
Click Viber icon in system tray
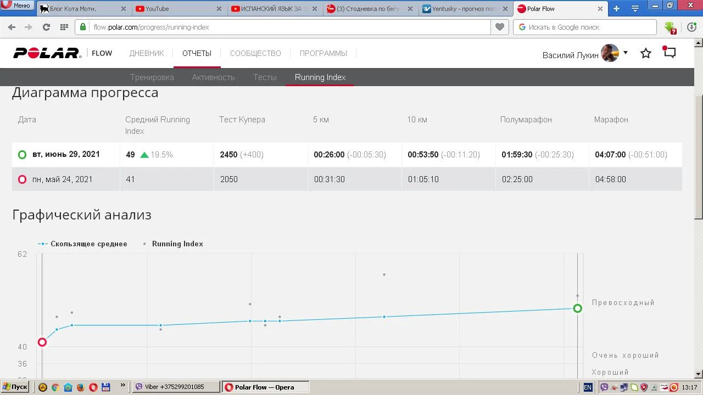(604, 387)
